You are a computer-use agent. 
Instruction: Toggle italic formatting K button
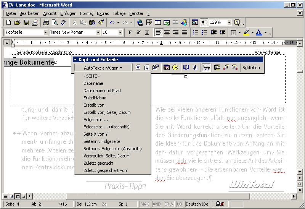tap(138, 32)
